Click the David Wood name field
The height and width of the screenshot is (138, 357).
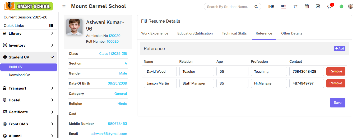click(x=160, y=71)
